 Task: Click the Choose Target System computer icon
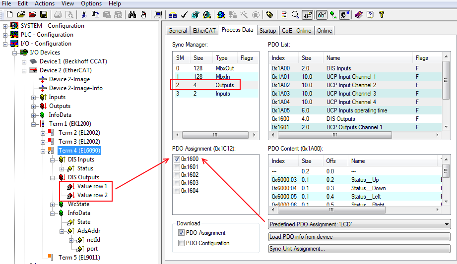(158, 14)
